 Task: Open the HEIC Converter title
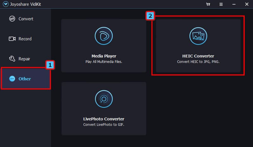[x=198, y=56]
